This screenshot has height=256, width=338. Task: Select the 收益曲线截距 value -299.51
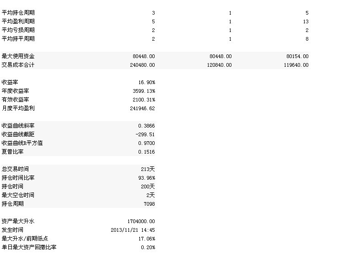145,134
